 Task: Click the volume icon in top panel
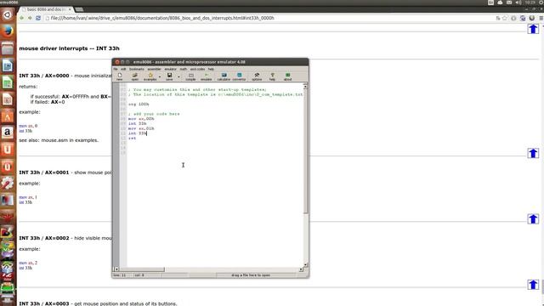click(518, 3)
